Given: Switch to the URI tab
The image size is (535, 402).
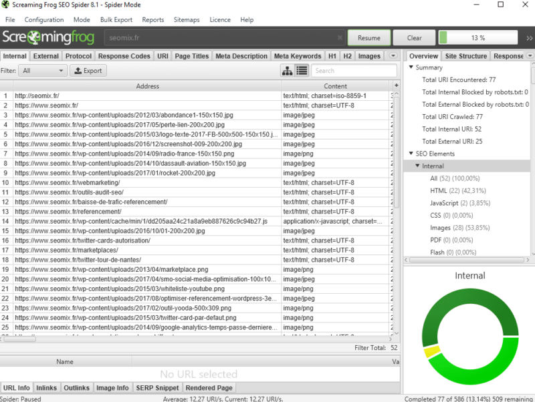Looking at the screenshot, I should [x=163, y=56].
